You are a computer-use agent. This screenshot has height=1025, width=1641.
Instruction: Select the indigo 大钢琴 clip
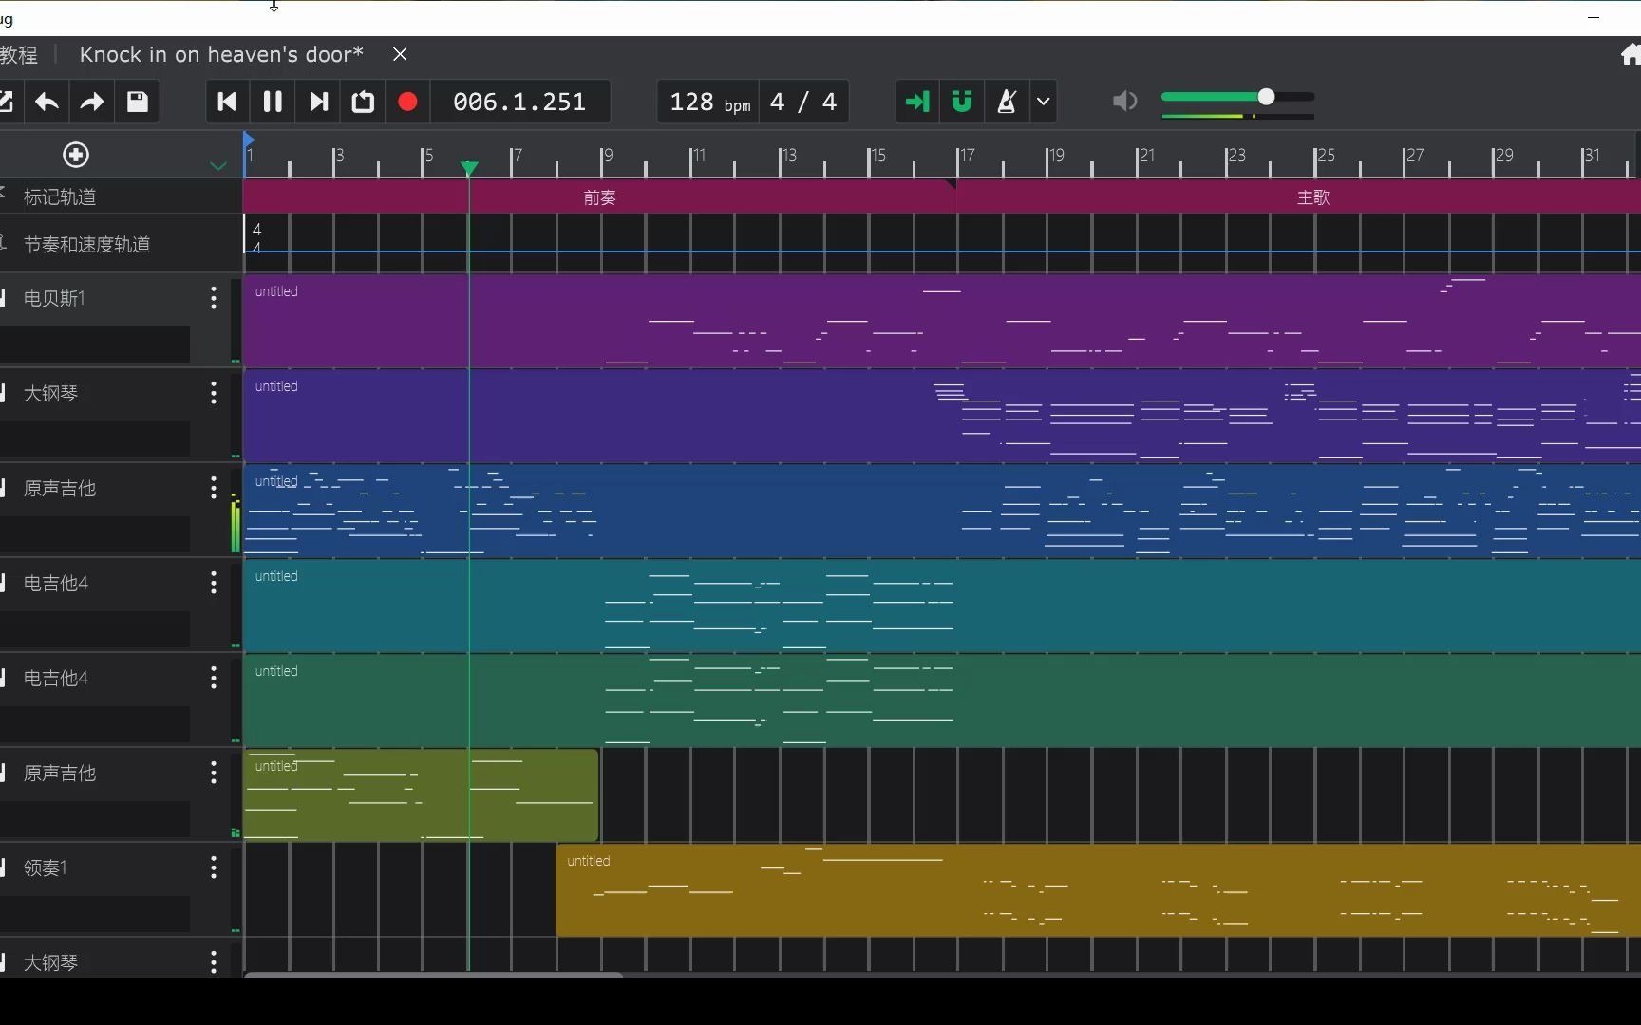point(942,416)
